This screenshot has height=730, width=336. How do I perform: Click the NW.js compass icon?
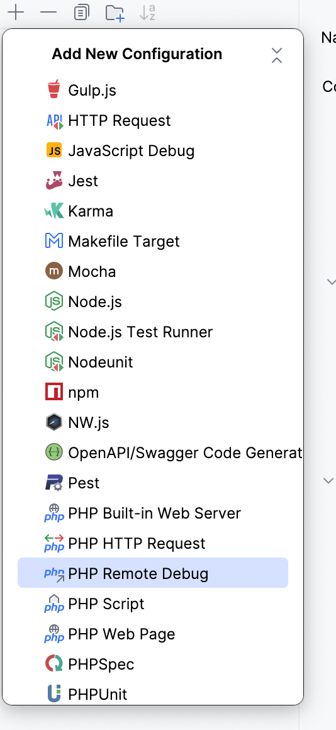point(54,422)
